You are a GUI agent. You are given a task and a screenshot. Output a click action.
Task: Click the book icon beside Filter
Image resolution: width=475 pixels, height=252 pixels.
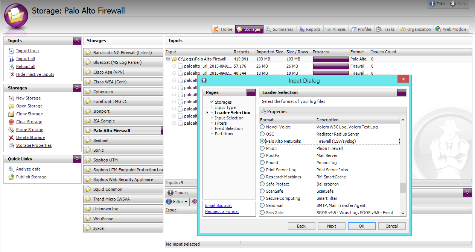coord(195,202)
